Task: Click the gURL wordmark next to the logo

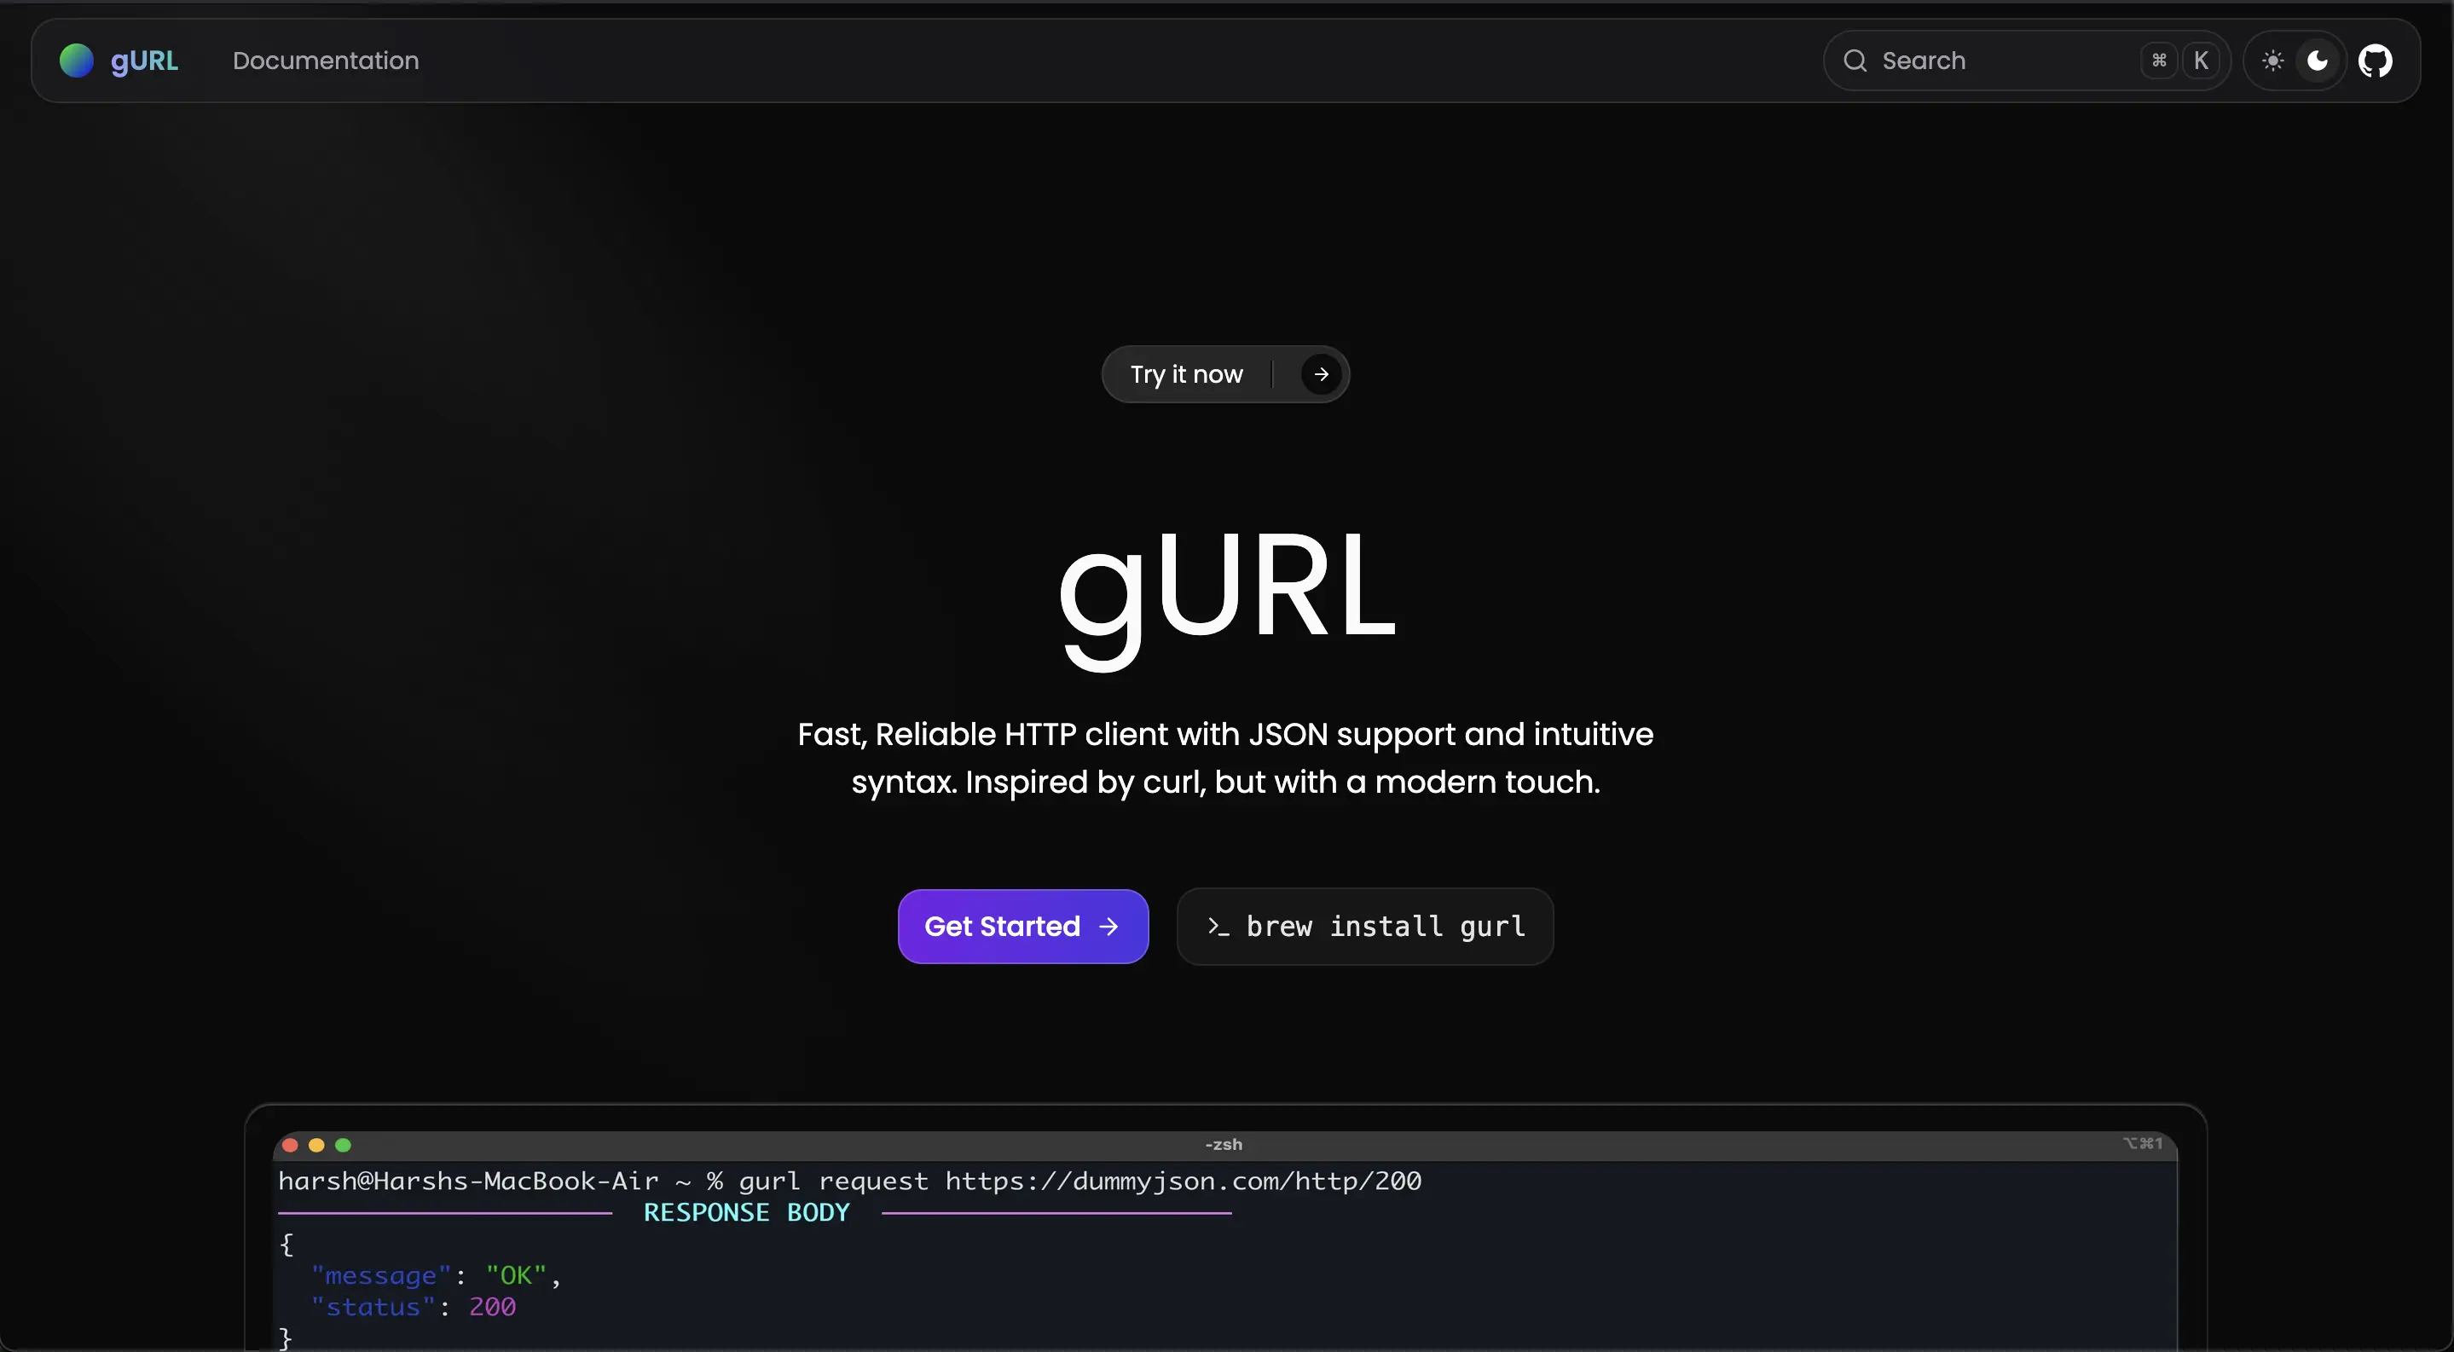Action: click(x=145, y=60)
